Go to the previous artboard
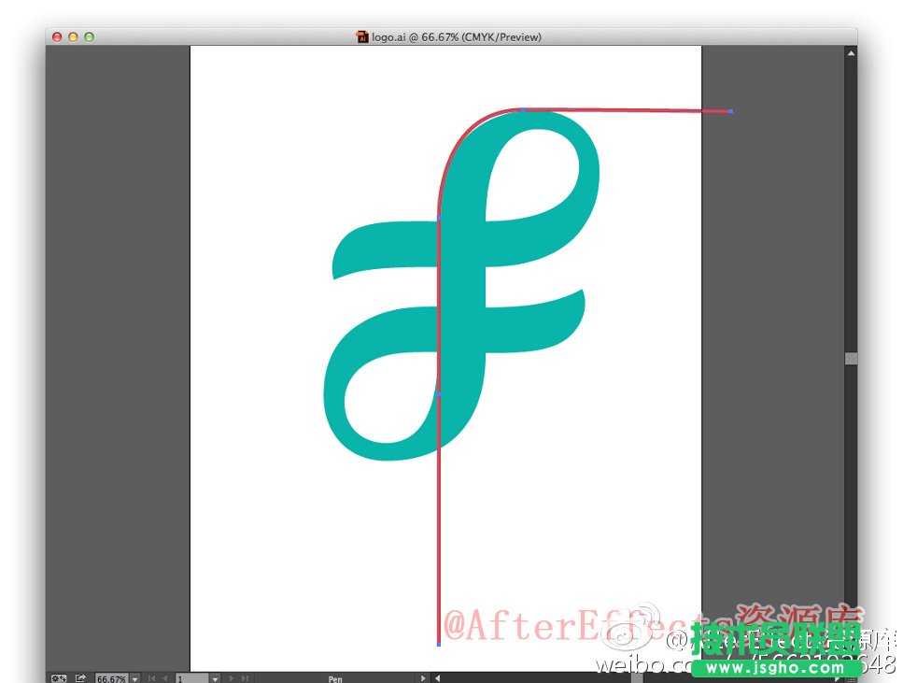The width and height of the screenshot is (903, 683). pyautogui.click(x=165, y=678)
